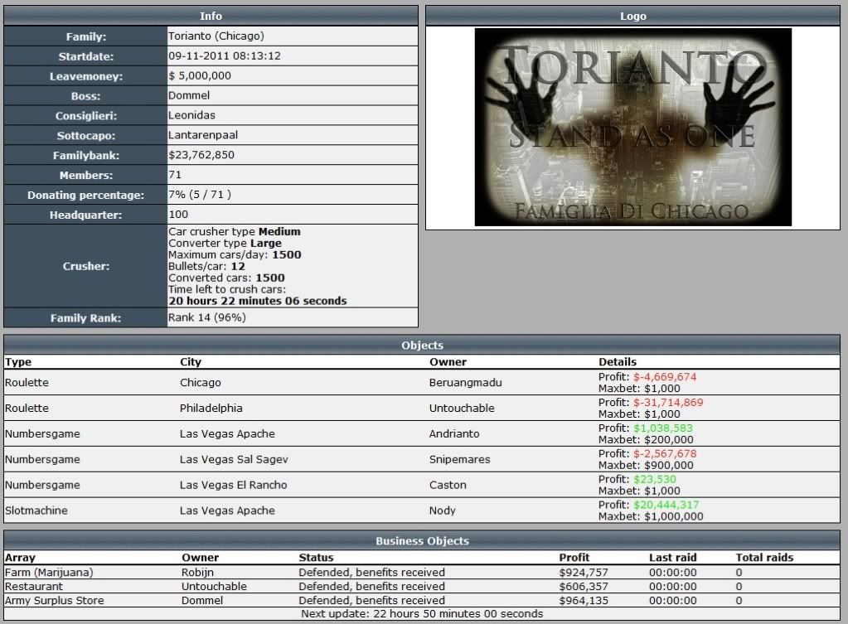
Task: Click the Slotmachine type cell
Action: 36,510
